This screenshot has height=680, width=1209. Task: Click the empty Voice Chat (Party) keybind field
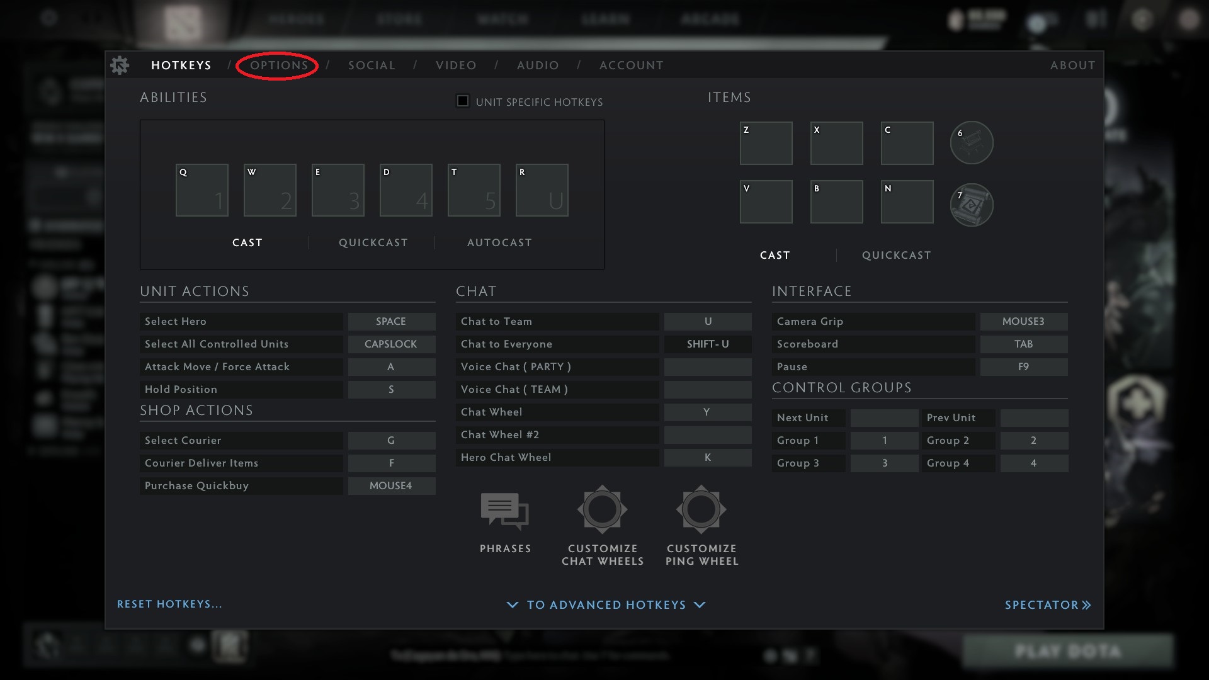point(707,366)
